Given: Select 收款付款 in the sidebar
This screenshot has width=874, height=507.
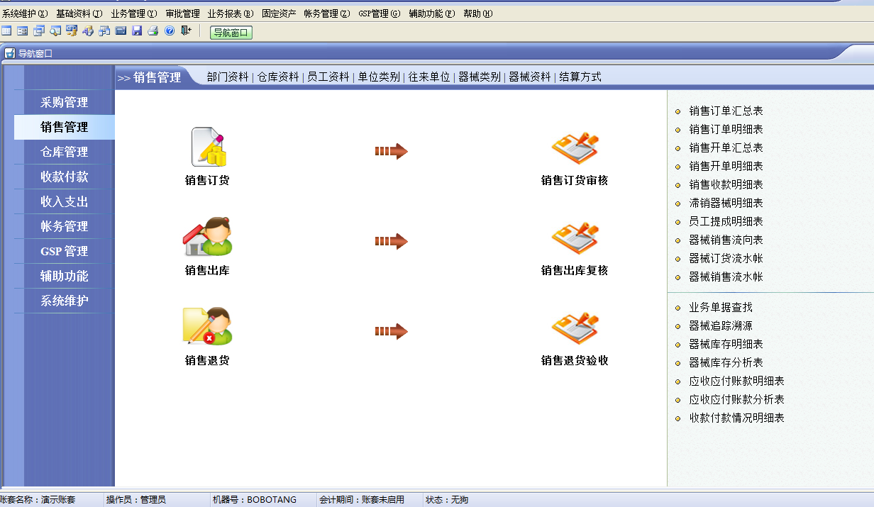Looking at the screenshot, I should [x=65, y=177].
